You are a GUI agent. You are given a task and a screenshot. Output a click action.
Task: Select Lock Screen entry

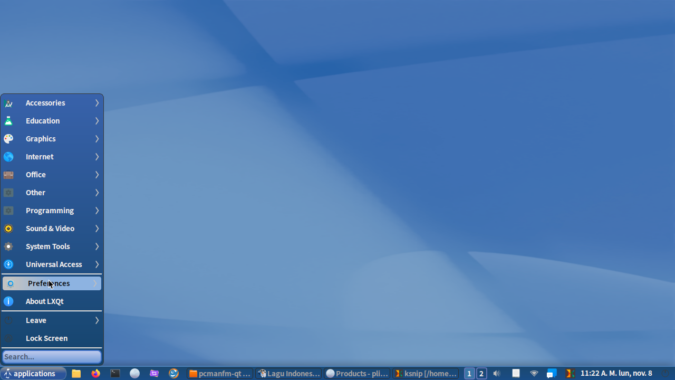[x=52, y=338]
